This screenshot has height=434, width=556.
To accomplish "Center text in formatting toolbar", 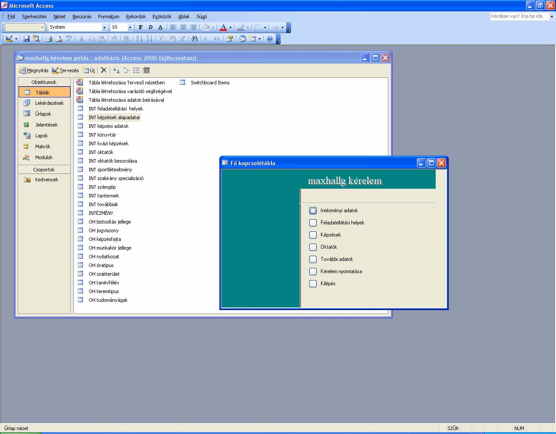I will click(x=183, y=27).
